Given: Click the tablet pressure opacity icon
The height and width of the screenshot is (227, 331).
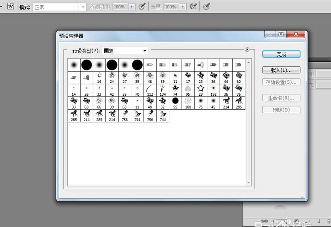Looking at the screenshot, I should point(142,7).
